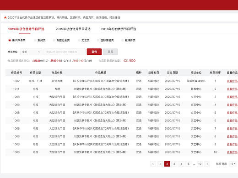Click the 首发日期 column header
Viewport: 238px width, 178px height.
pos(173,73)
